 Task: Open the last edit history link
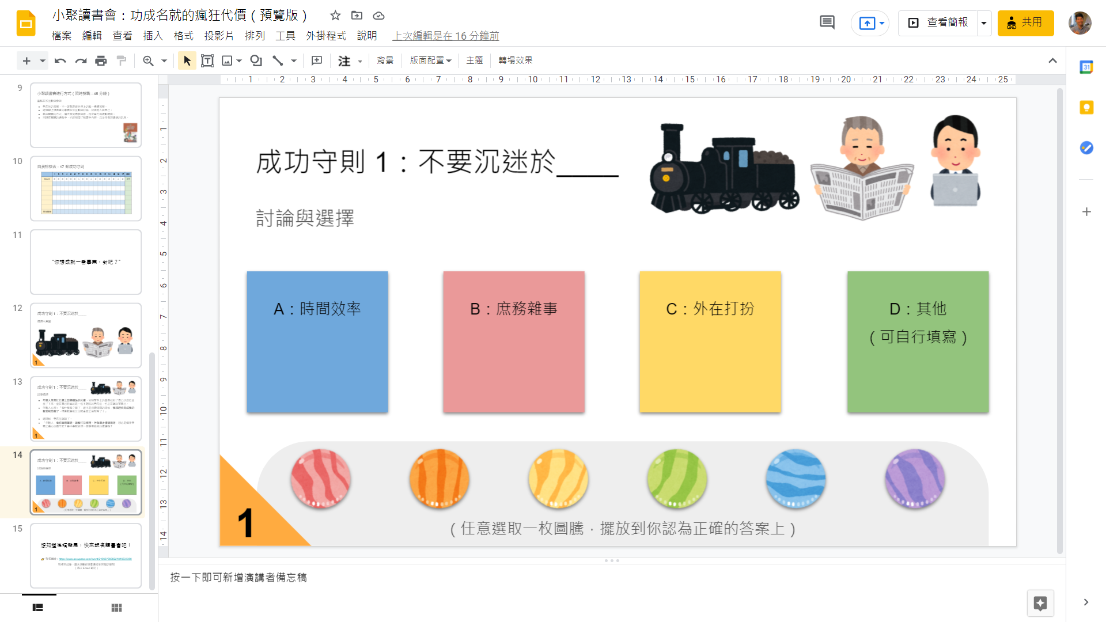[445, 36]
